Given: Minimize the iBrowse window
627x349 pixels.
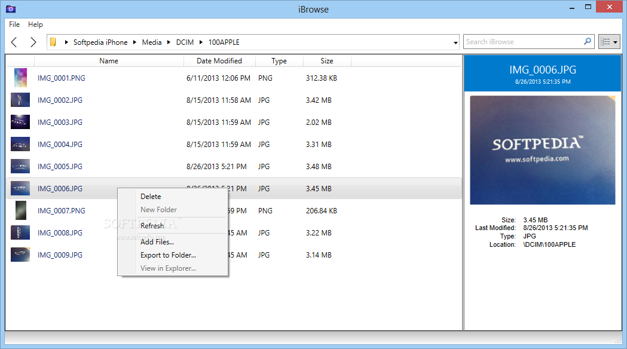Looking at the screenshot, I should click(572, 8).
